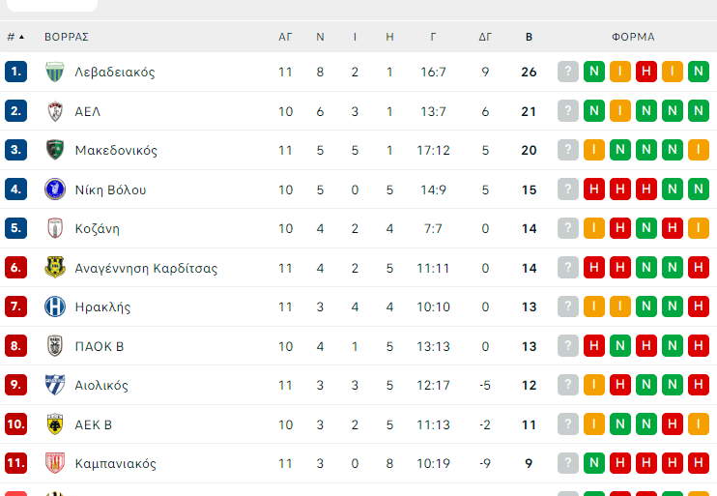Sort standings by ΑΓ column header
The height and width of the screenshot is (496, 717).
285,37
